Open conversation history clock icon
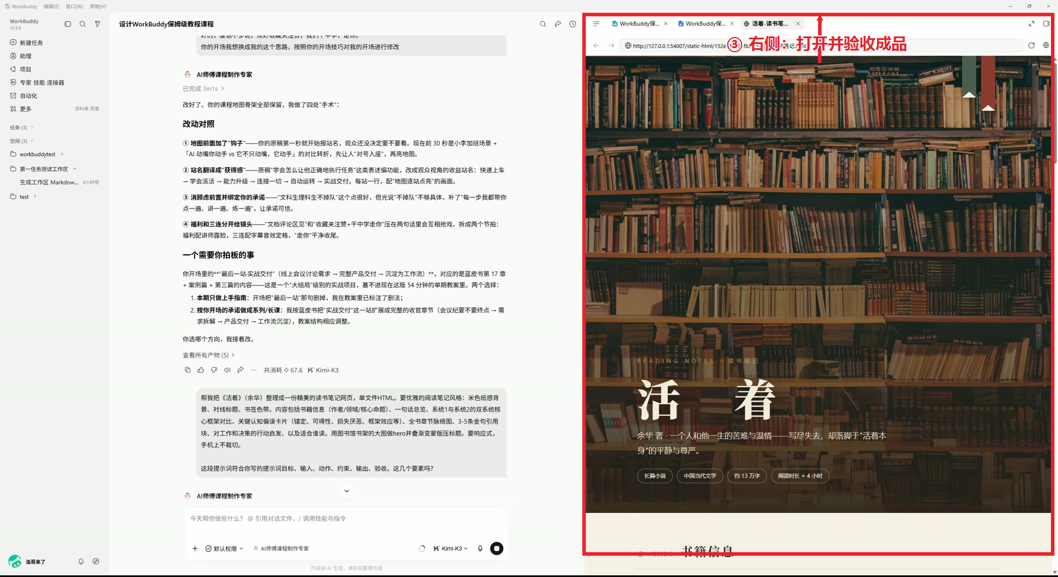 pos(572,24)
